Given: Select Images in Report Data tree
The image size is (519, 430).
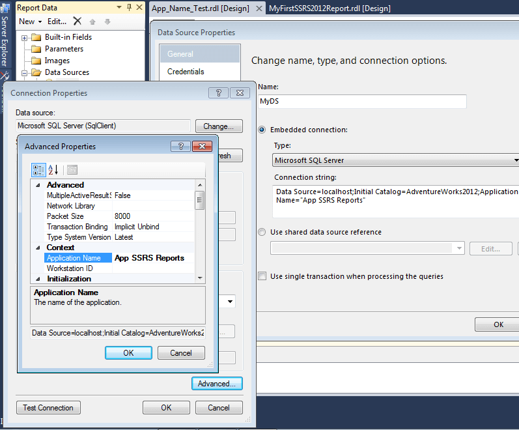Looking at the screenshot, I should tap(57, 61).
